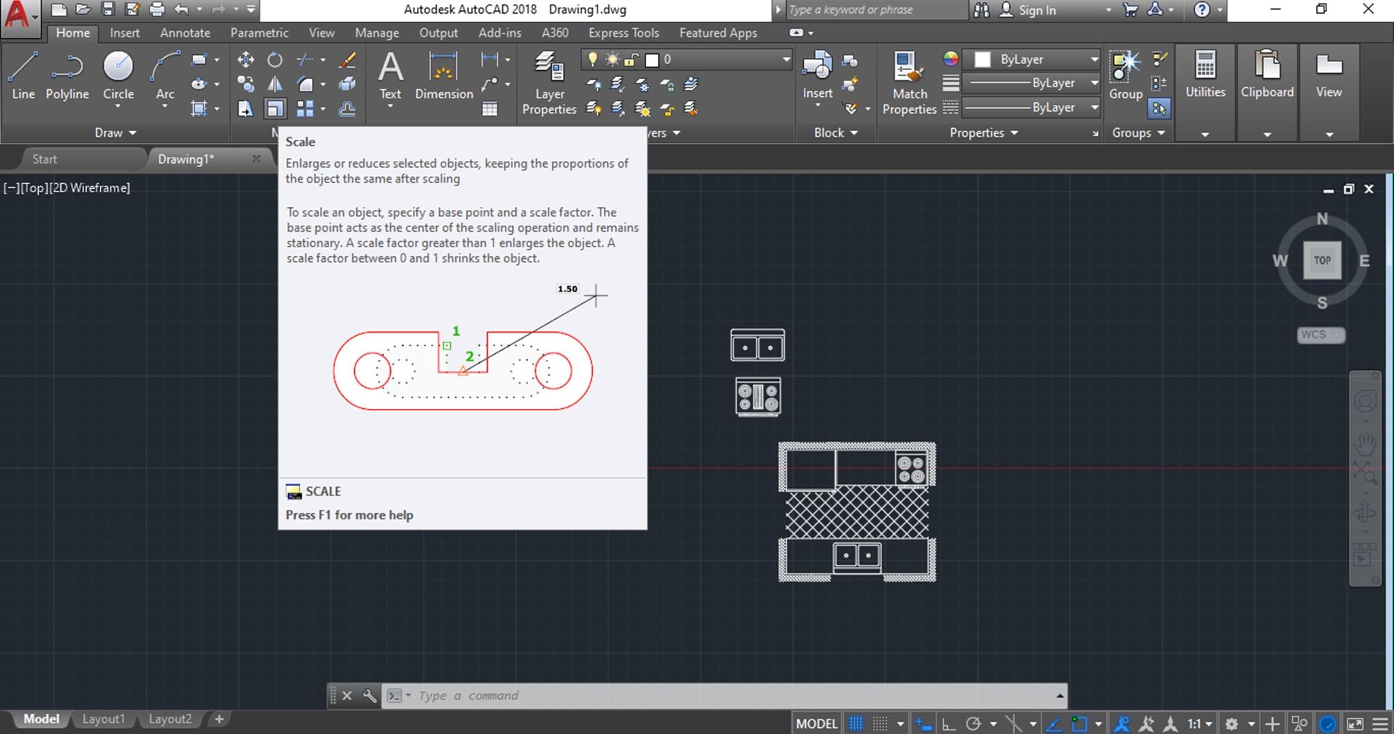Screen dimensions: 1394x734
Task: Switch to Layout1 tab
Action: point(103,719)
